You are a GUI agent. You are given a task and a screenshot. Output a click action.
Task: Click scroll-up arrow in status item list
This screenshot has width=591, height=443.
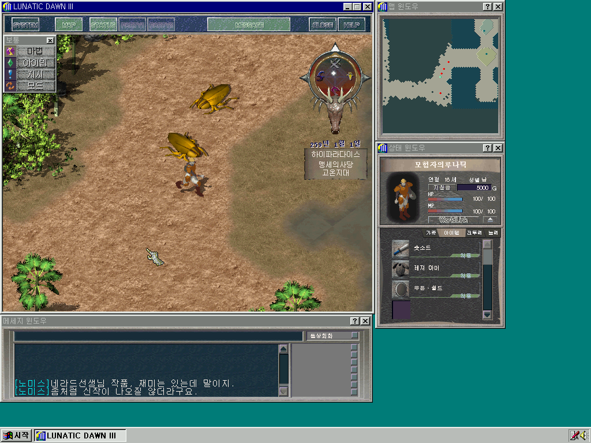click(x=487, y=244)
